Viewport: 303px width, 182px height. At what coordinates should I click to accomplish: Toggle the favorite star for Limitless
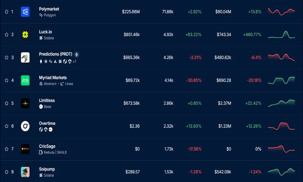click(x=6, y=103)
